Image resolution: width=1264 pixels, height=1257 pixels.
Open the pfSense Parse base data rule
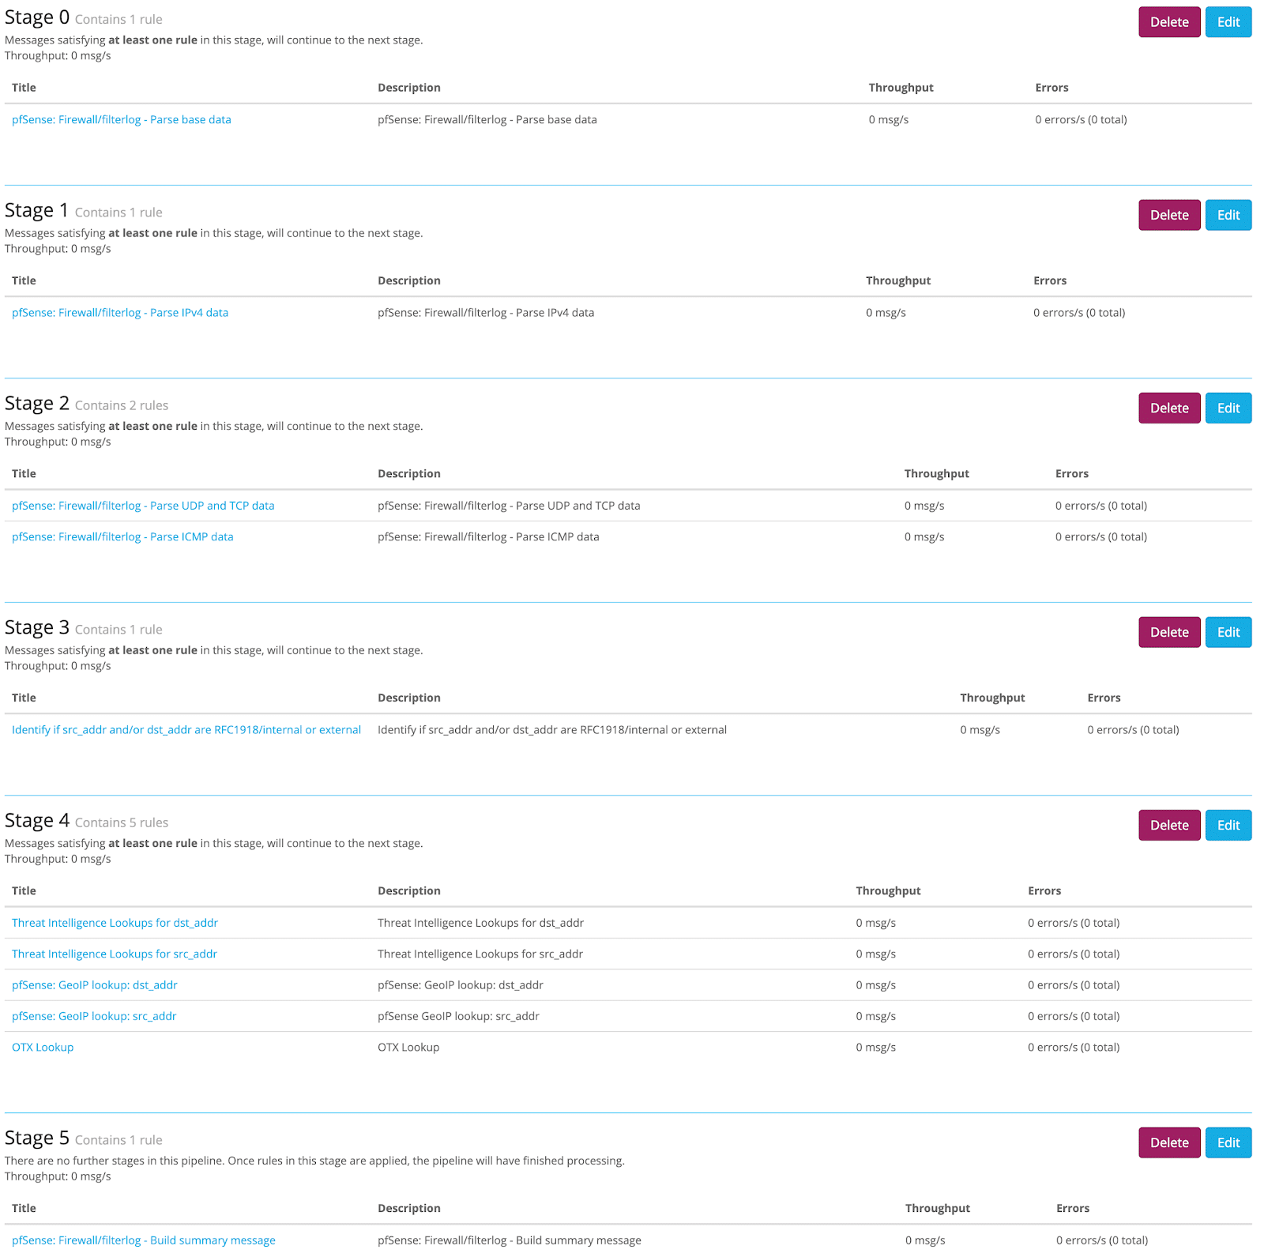pos(121,119)
